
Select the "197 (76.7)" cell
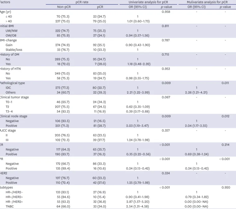point(62,178)
